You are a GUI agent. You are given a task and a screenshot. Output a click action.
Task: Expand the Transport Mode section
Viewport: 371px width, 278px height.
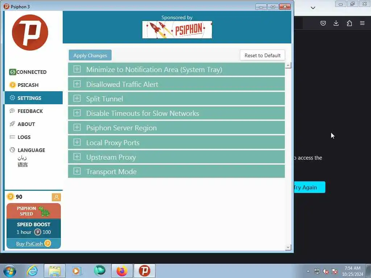point(176,171)
